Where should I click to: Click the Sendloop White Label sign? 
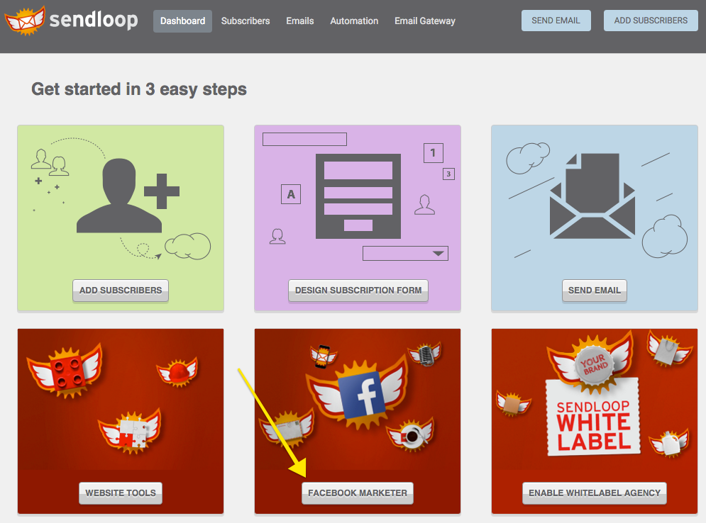click(x=593, y=417)
